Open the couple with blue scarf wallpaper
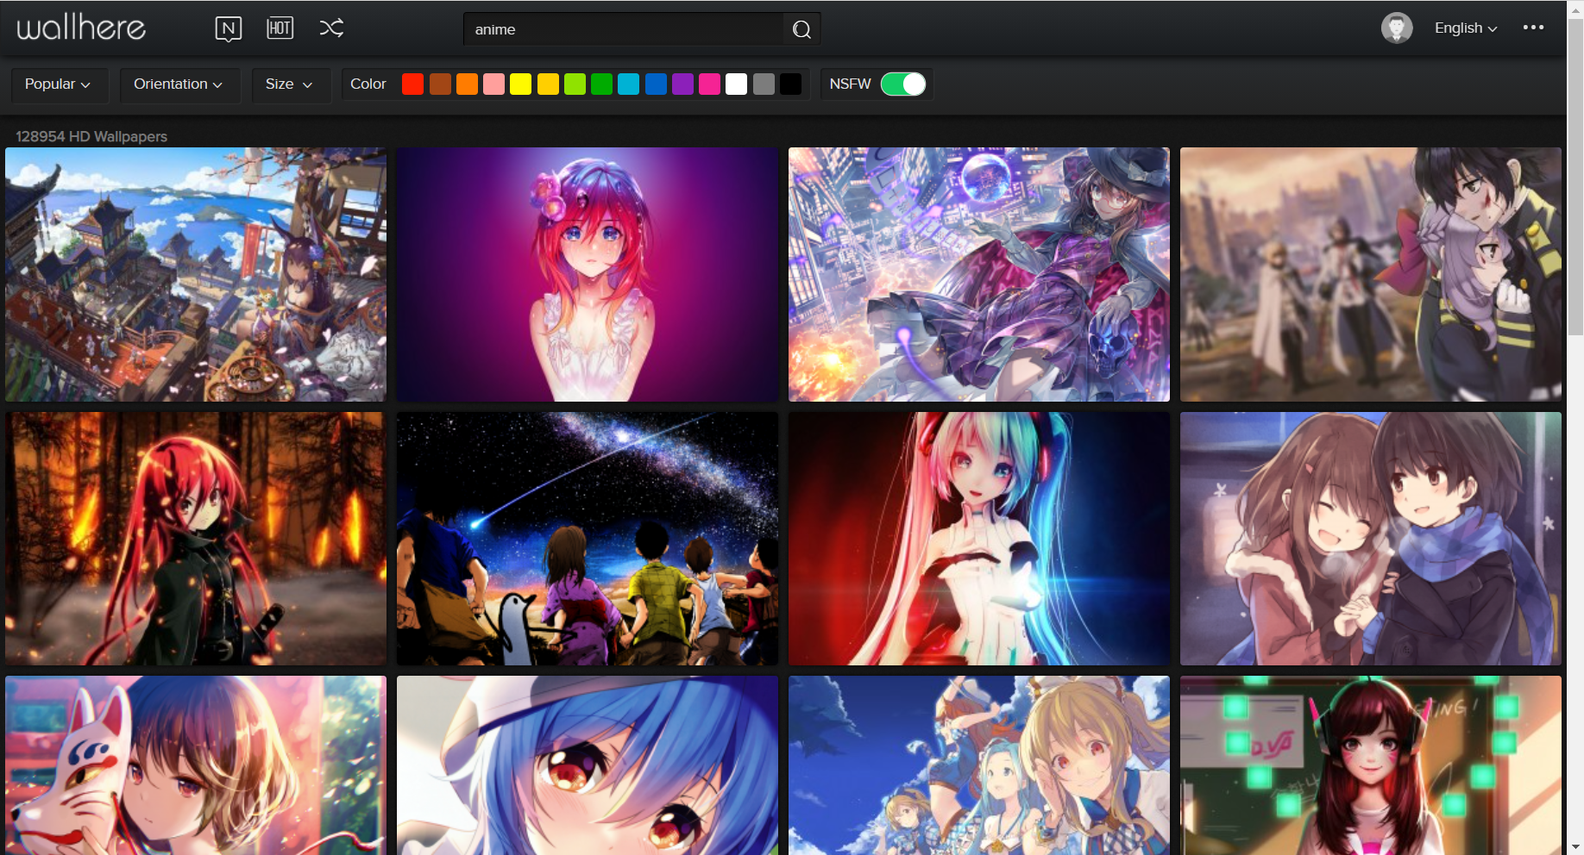Screen dimensions: 1584x855 tap(1371, 539)
